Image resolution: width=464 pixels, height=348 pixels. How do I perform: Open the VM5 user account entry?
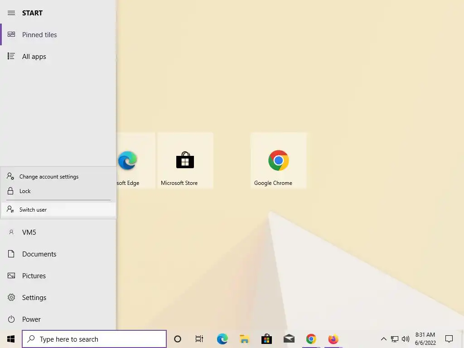[58, 232]
